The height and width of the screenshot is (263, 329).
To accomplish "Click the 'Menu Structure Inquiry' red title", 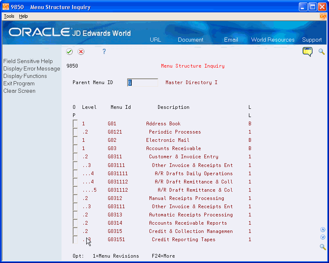I will (x=193, y=66).
